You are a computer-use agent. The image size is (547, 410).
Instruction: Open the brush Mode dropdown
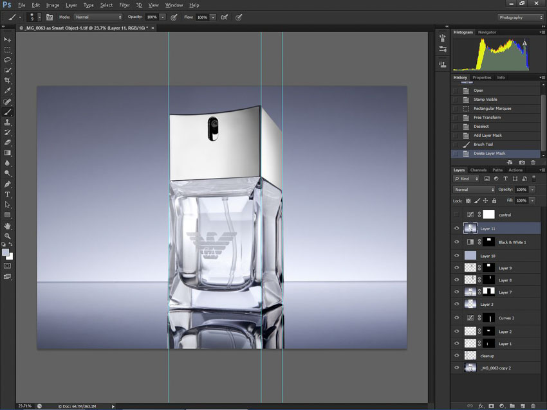point(98,17)
